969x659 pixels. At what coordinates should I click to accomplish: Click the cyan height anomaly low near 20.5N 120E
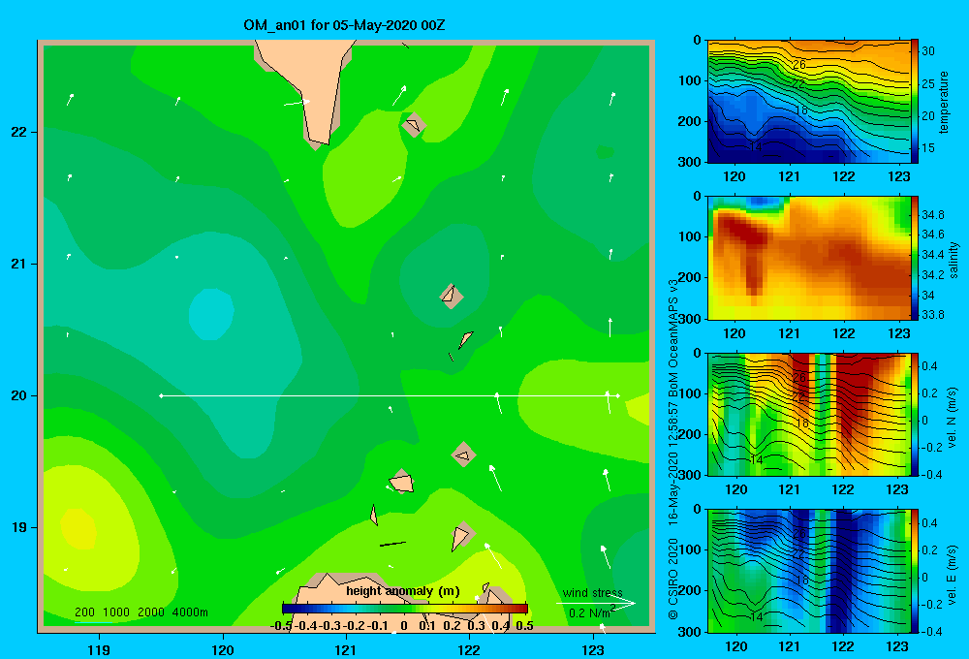[210, 314]
